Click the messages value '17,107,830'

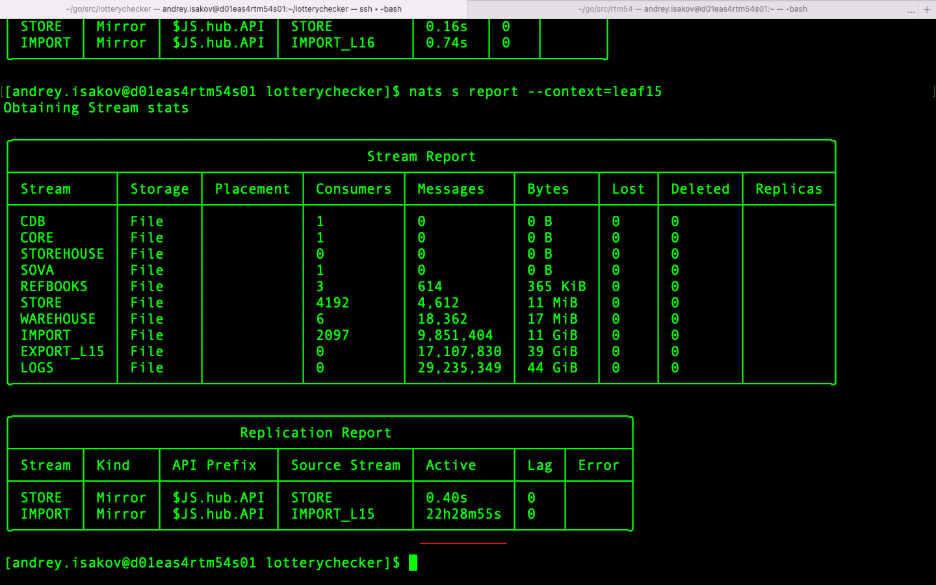point(460,352)
